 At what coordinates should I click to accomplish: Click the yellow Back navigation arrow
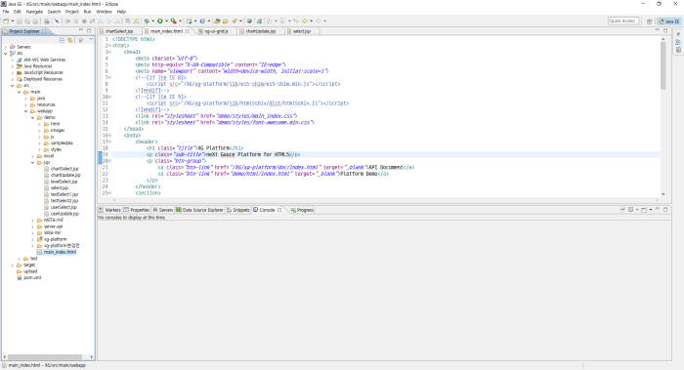[305, 21]
